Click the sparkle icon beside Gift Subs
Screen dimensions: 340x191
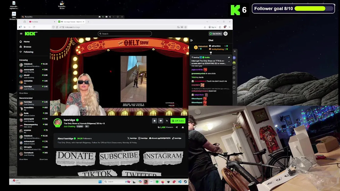coord(167,121)
